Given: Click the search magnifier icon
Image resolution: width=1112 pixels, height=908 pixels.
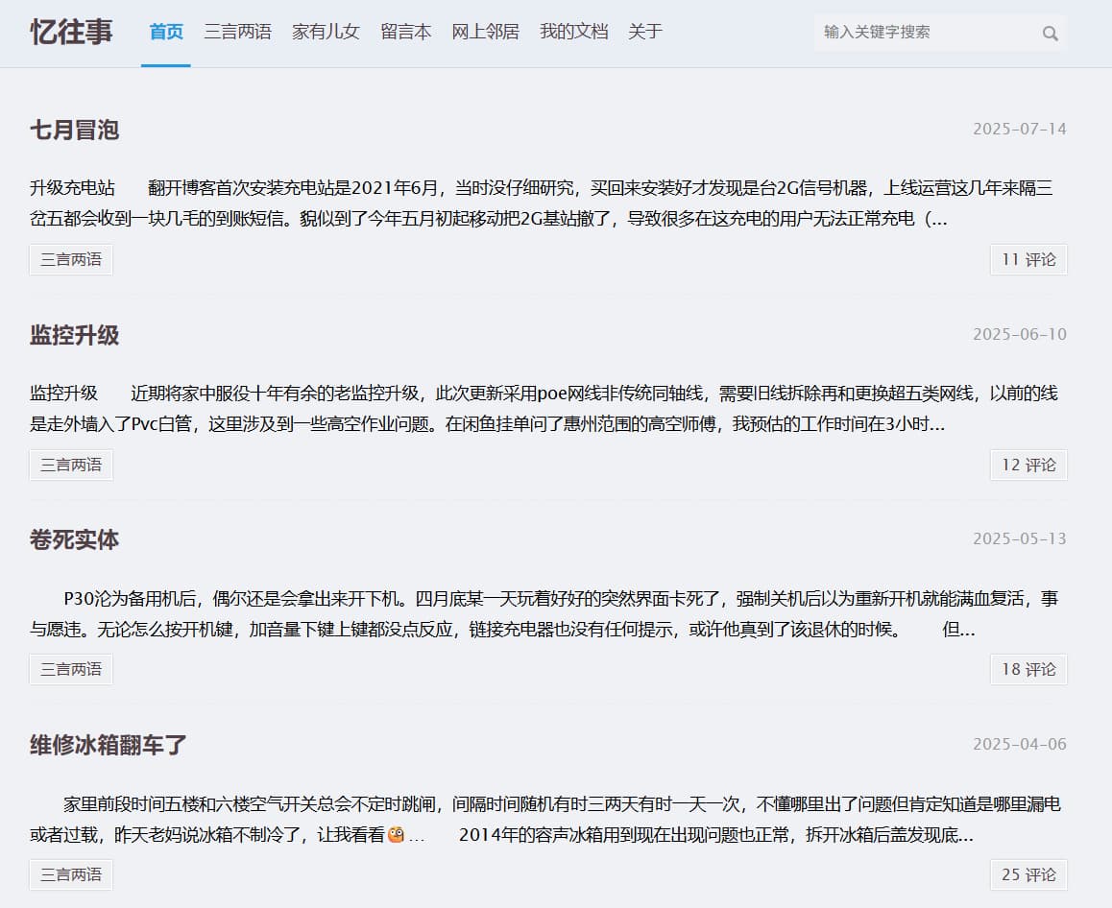Looking at the screenshot, I should pos(1051,33).
